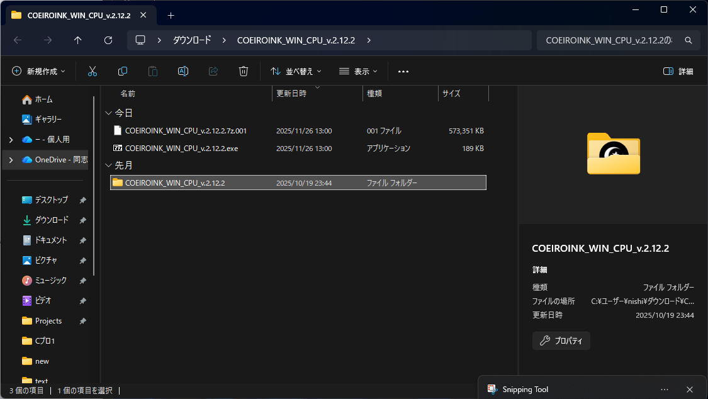Click the Rename icon in toolbar
Image resolution: width=708 pixels, height=399 pixels.
pos(183,71)
